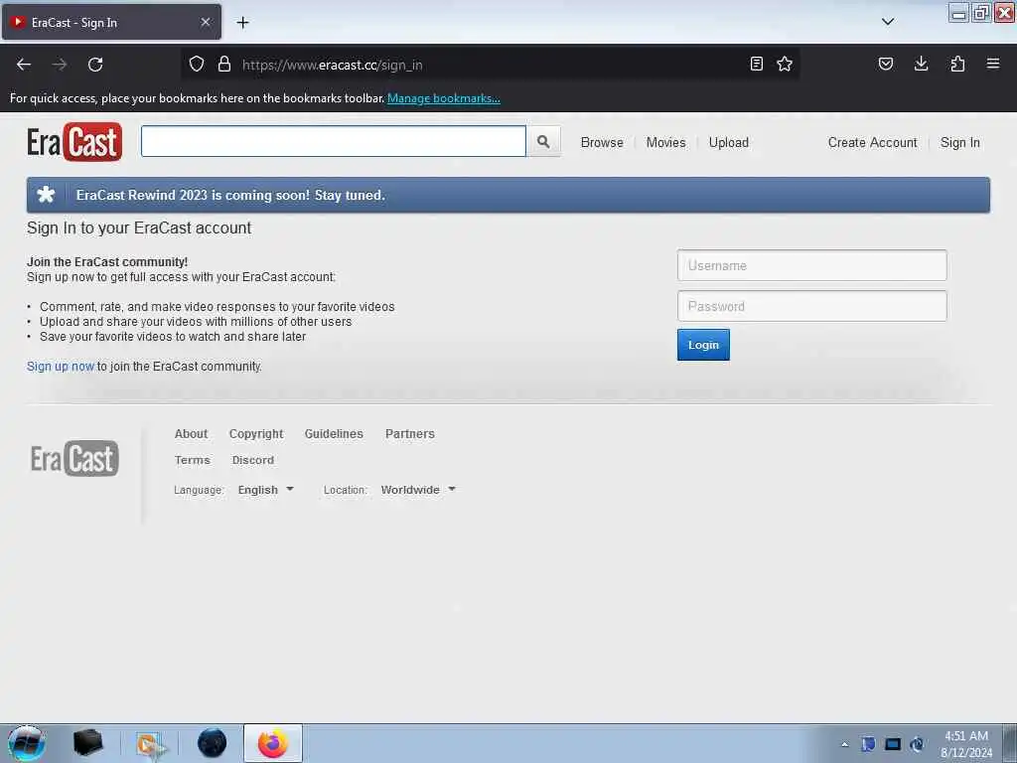Screen dimensions: 1017x763
Task: Open the Firefox hamburger menu
Action: (993, 64)
